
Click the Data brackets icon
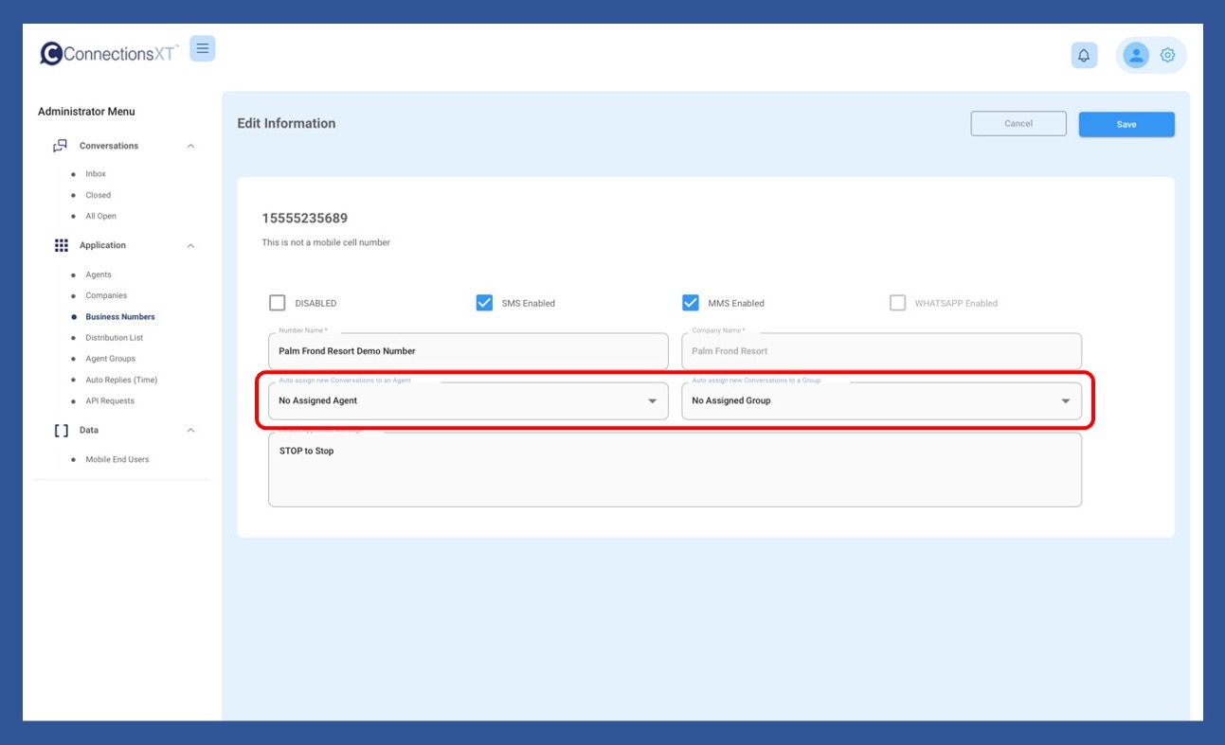click(x=62, y=430)
